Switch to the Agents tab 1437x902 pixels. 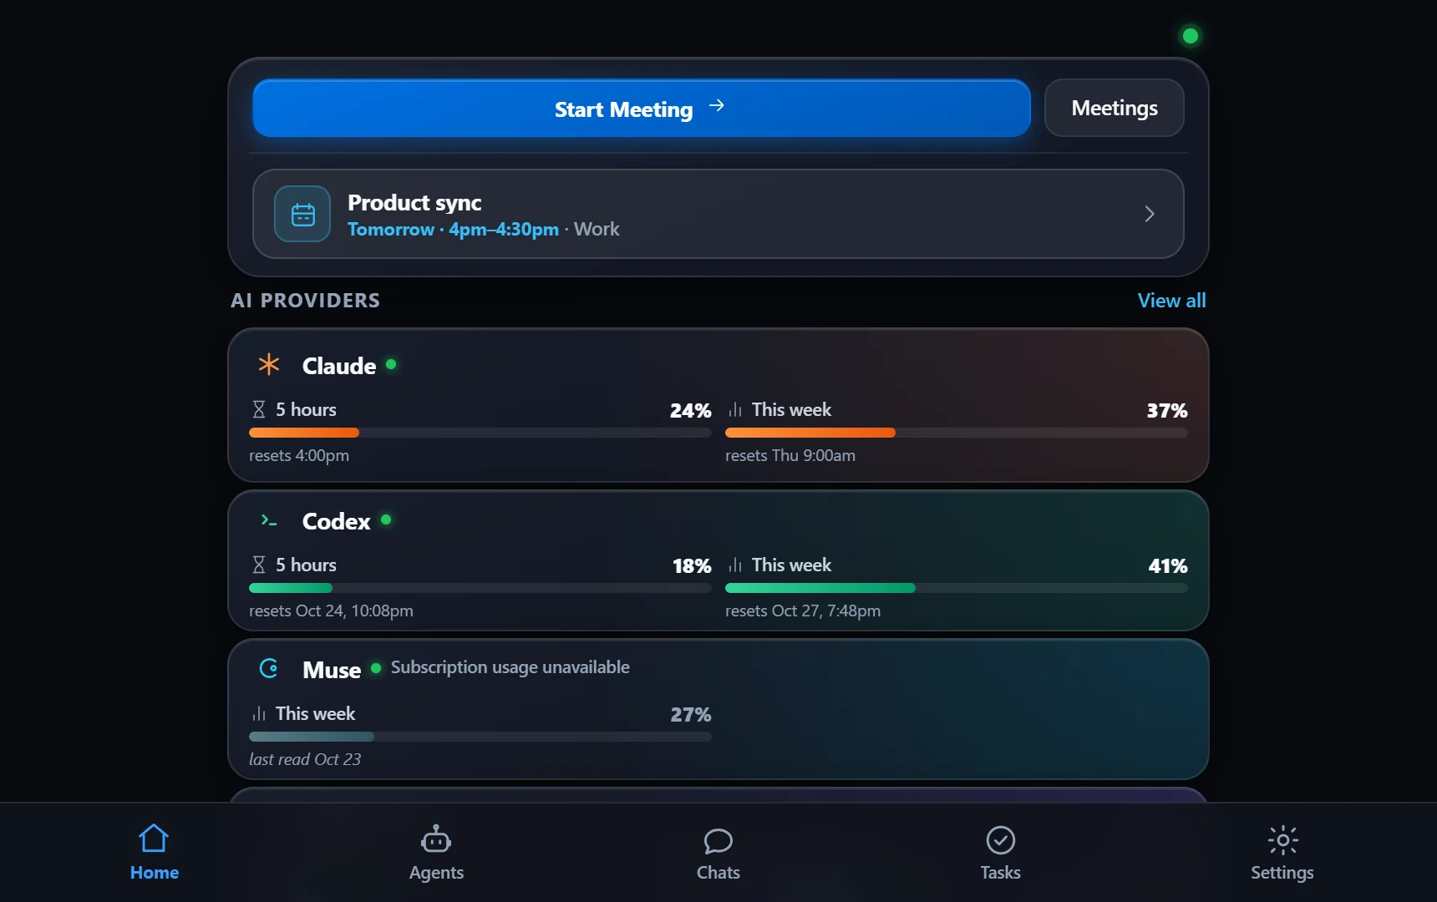436,853
